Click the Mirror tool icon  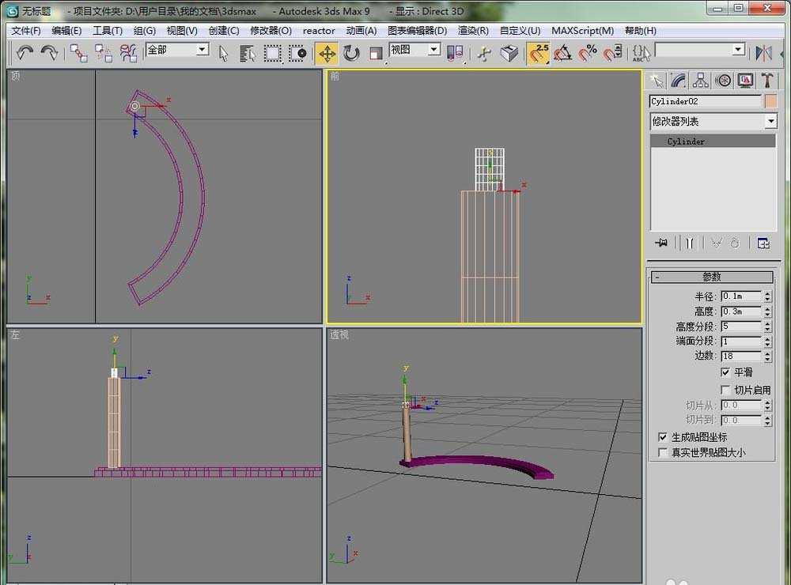[763, 53]
